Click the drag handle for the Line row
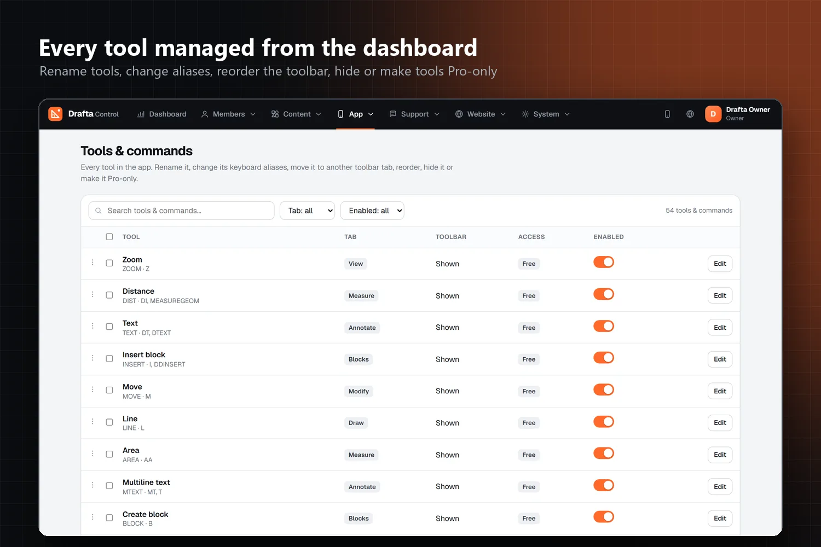Image resolution: width=821 pixels, height=547 pixels. 92,422
